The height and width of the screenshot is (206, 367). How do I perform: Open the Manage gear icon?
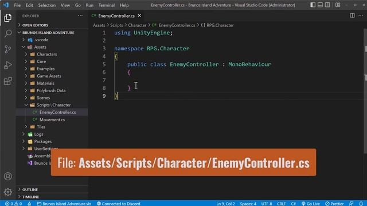[x=7, y=192]
